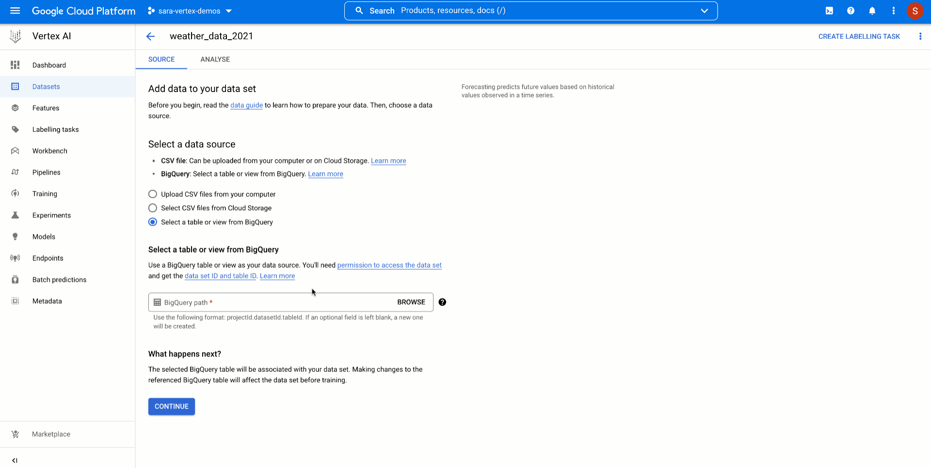Click the Search products search box
The image size is (931, 468).
[x=530, y=11]
